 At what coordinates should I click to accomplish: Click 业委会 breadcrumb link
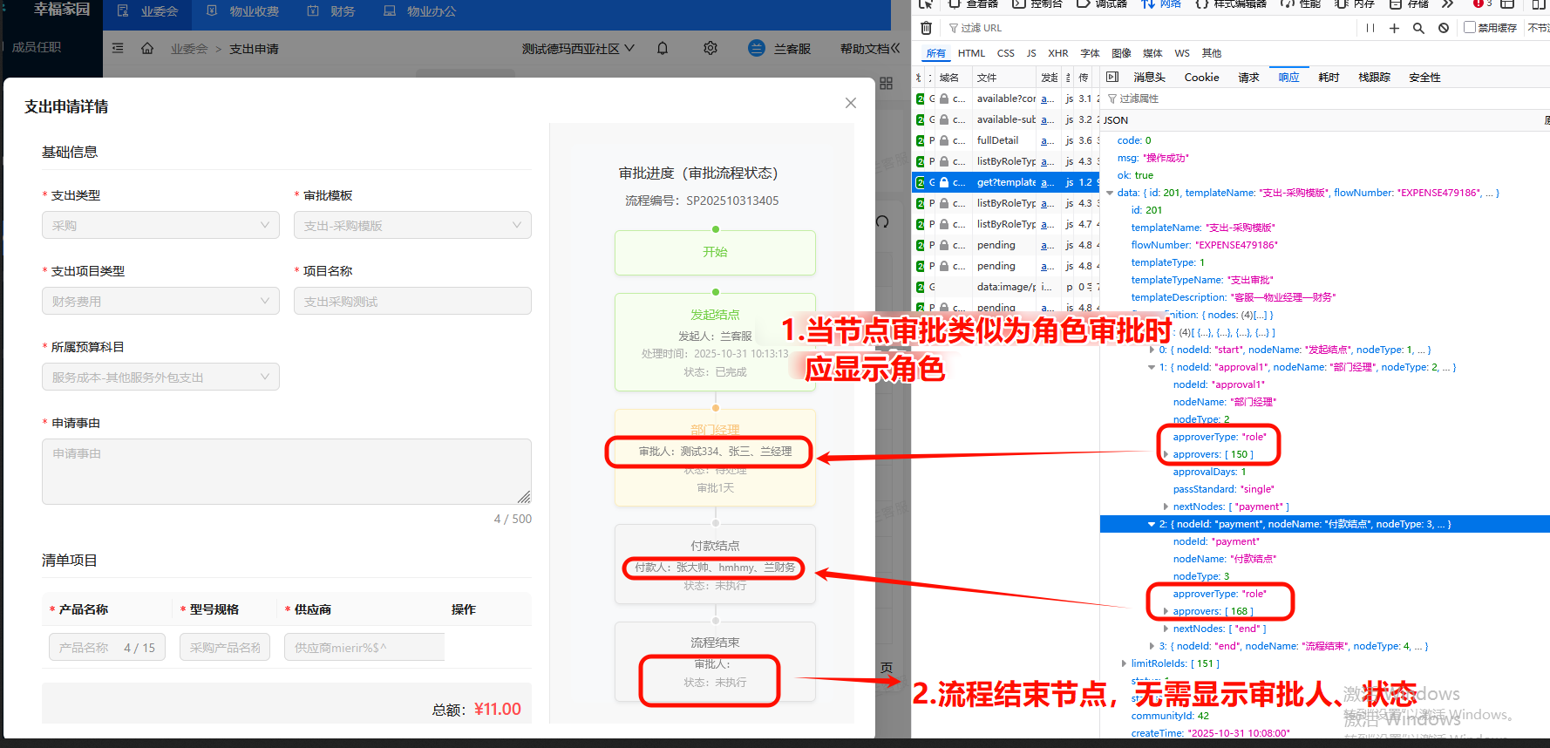(x=189, y=49)
